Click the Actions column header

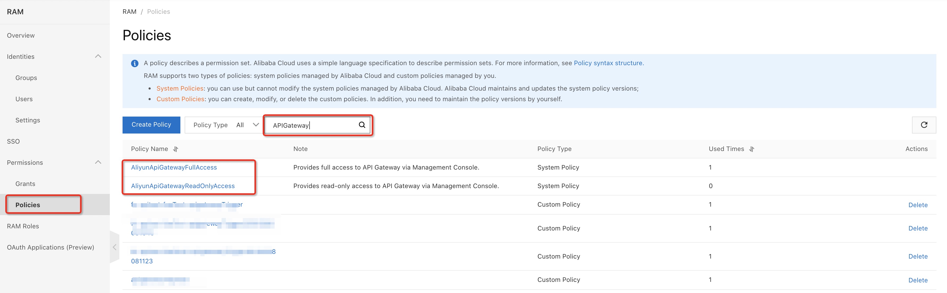916,149
